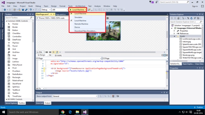This screenshot has height=115, width=205.
Task: Pin the Solution Explorer panel
Action: coord(200,14)
